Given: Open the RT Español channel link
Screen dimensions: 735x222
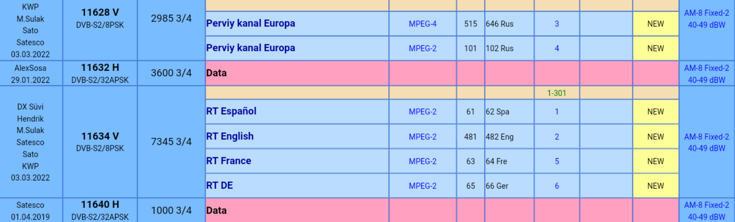Looking at the screenshot, I should 231,111.
